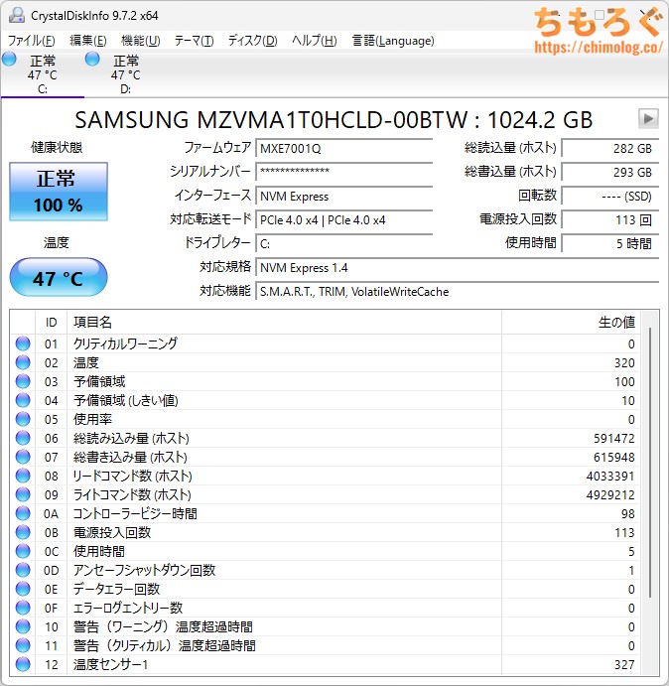Click the 47 °C temperature button
669x686 pixels.
(x=59, y=278)
